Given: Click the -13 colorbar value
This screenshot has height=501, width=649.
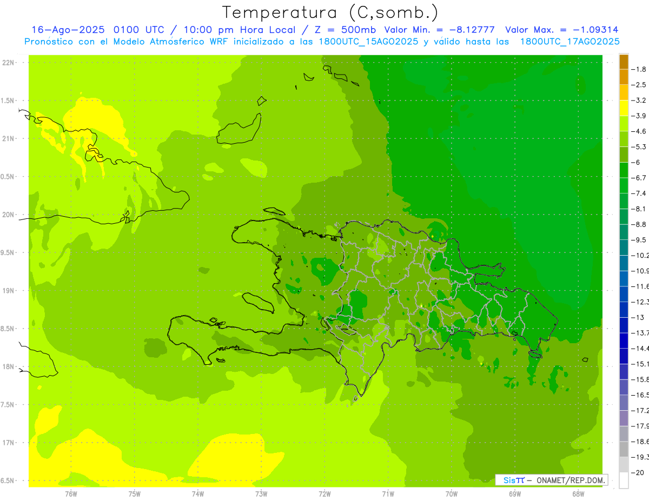Looking at the screenshot, I should pyautogui.click(x=638, y=317).
